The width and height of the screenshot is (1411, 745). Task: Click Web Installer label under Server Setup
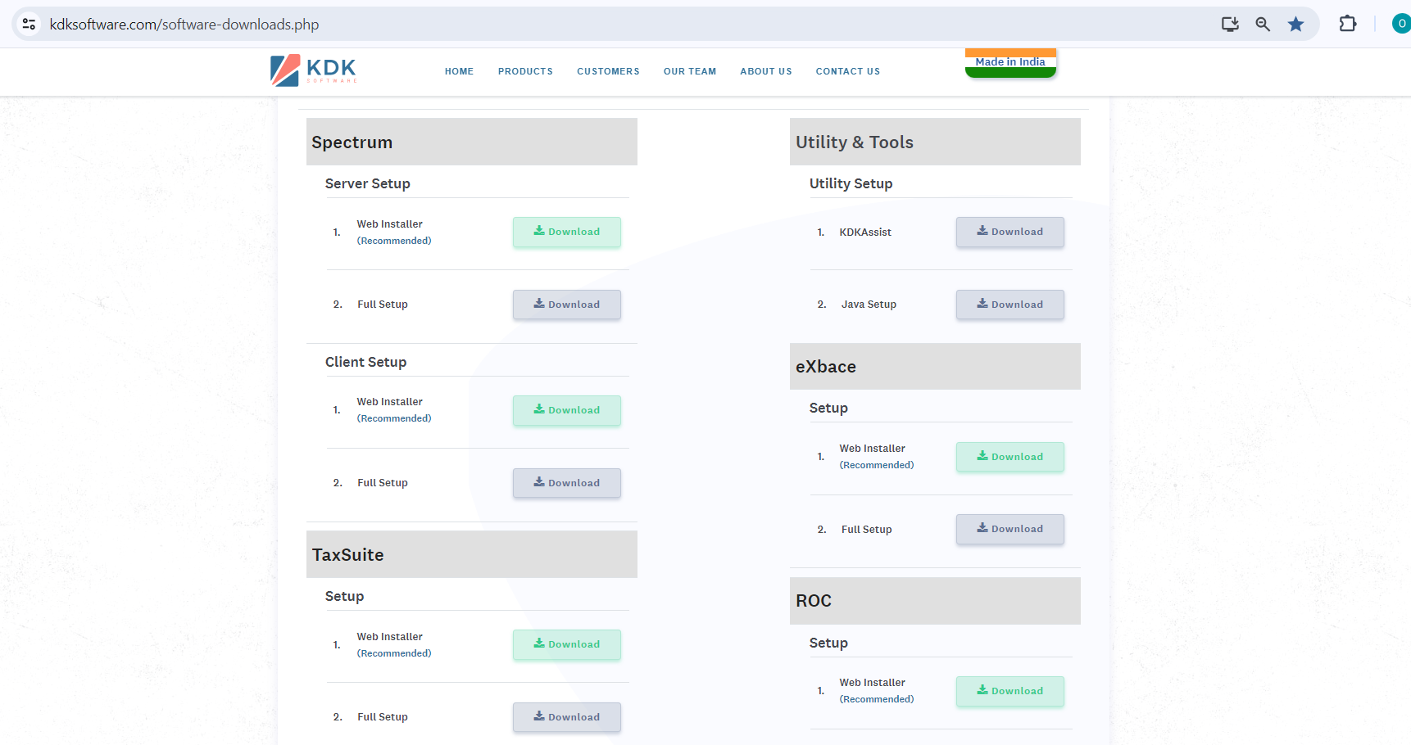[390, 224]
